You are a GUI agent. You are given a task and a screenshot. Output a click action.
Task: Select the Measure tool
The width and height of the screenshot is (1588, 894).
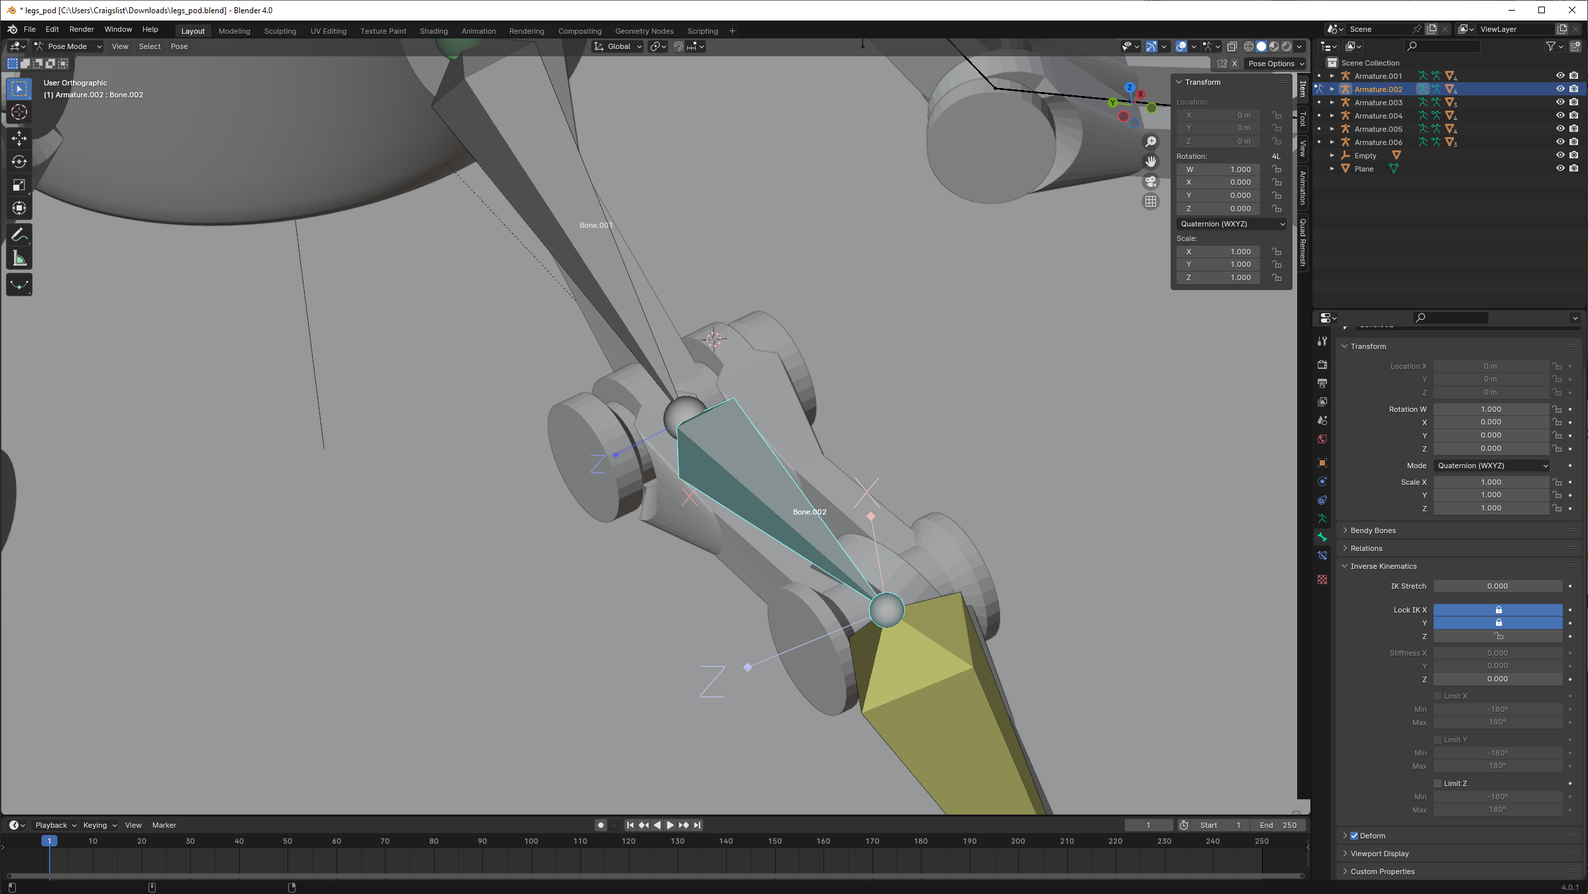(x=19, y=259)
